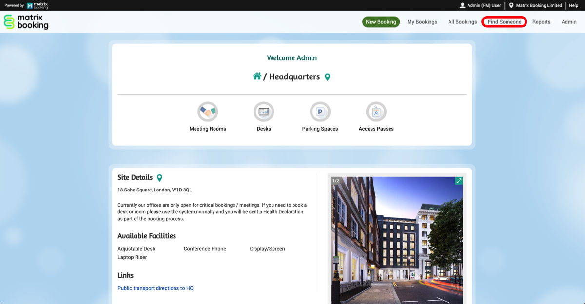The height and width of the screenshot is (304, 585).
Task: Click the map pin next to Headquarters
Action: (328, 77)
